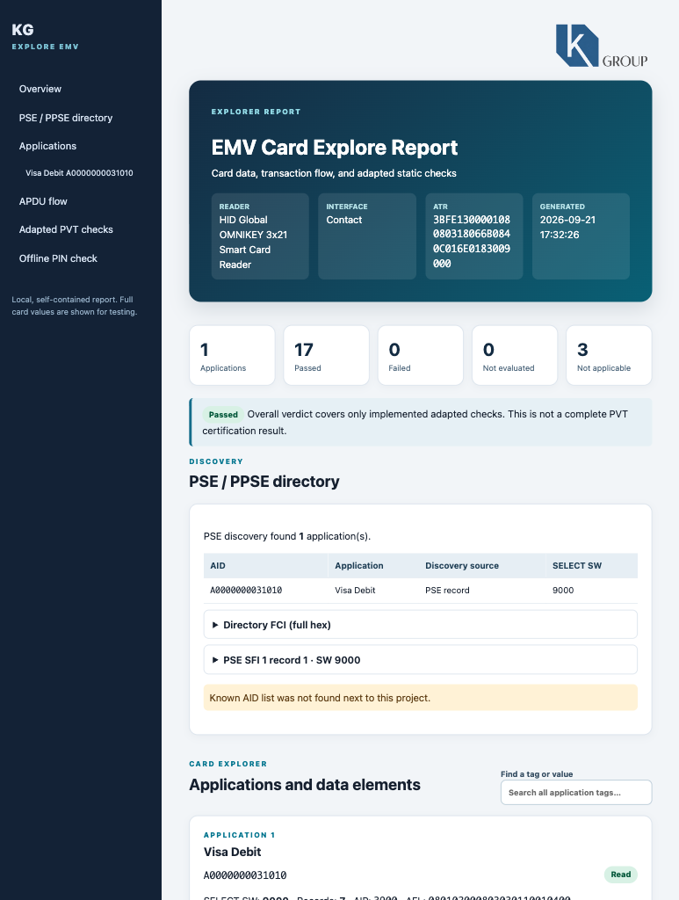
Task: Click the Applications count card
Action: [232, 355]
